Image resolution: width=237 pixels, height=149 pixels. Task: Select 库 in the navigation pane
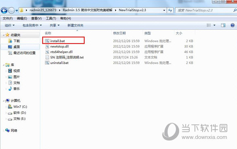(x=13, y=65)
